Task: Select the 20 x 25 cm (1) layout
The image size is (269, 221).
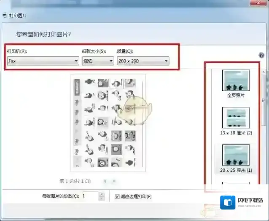Action: 236,155
